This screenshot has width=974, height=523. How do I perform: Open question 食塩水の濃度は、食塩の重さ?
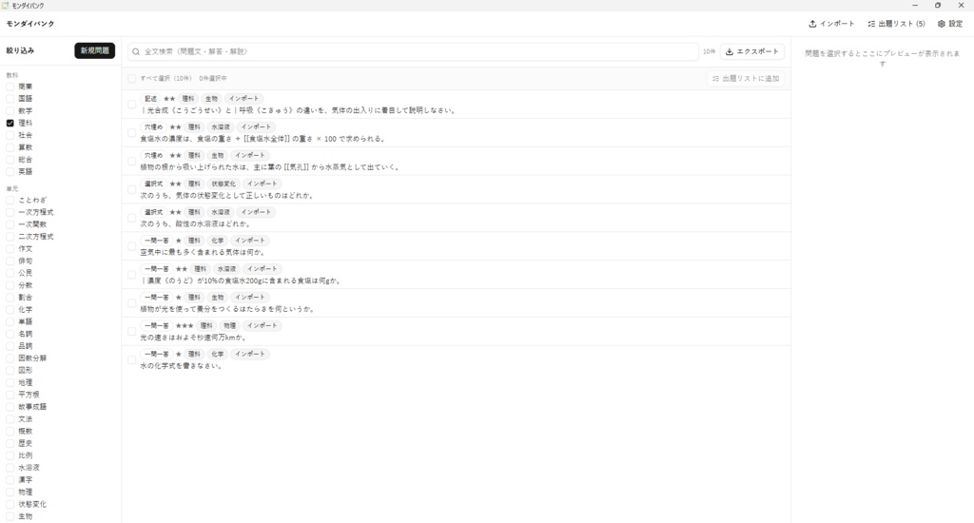pyautogui.click(x=263, y=139)
